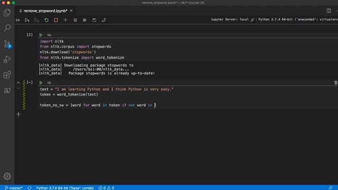Image resolution: width=338 pixels, height=190 pixels.
Task: Run the unexecuted cell with its play button
Action: pos(41,83)
